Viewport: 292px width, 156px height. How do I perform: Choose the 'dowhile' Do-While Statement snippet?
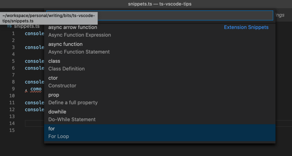pos(160,116)
